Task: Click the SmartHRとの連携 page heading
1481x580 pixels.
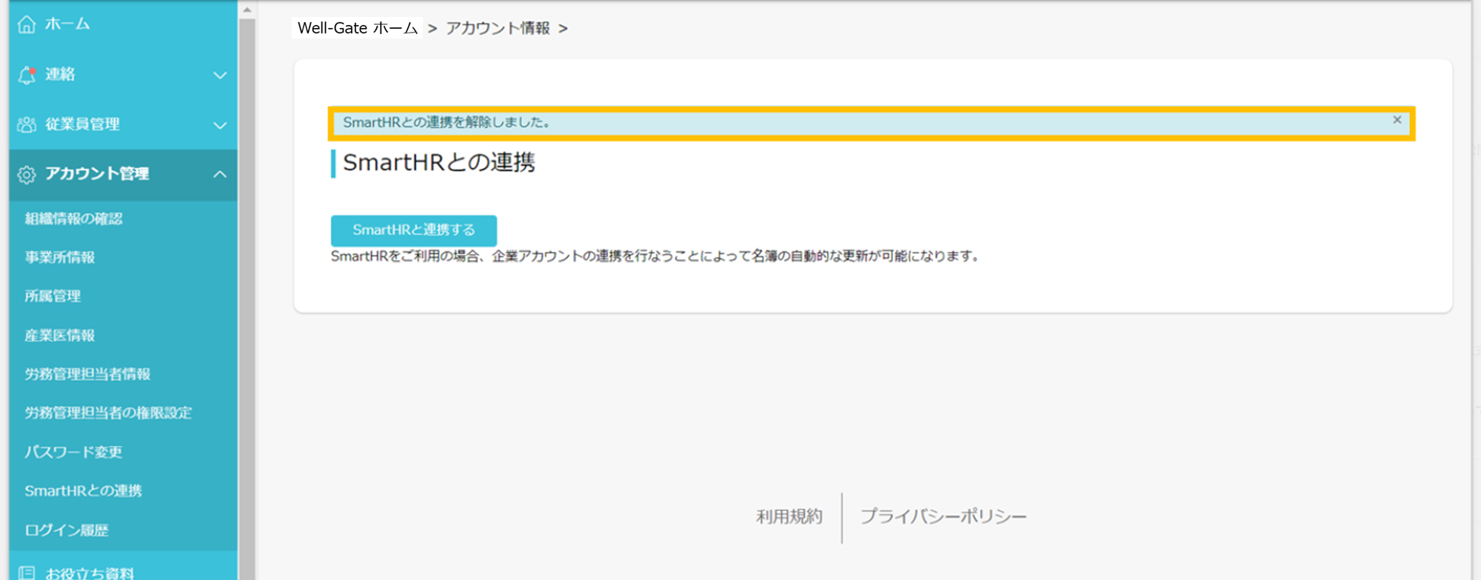Action: [439, 163]
